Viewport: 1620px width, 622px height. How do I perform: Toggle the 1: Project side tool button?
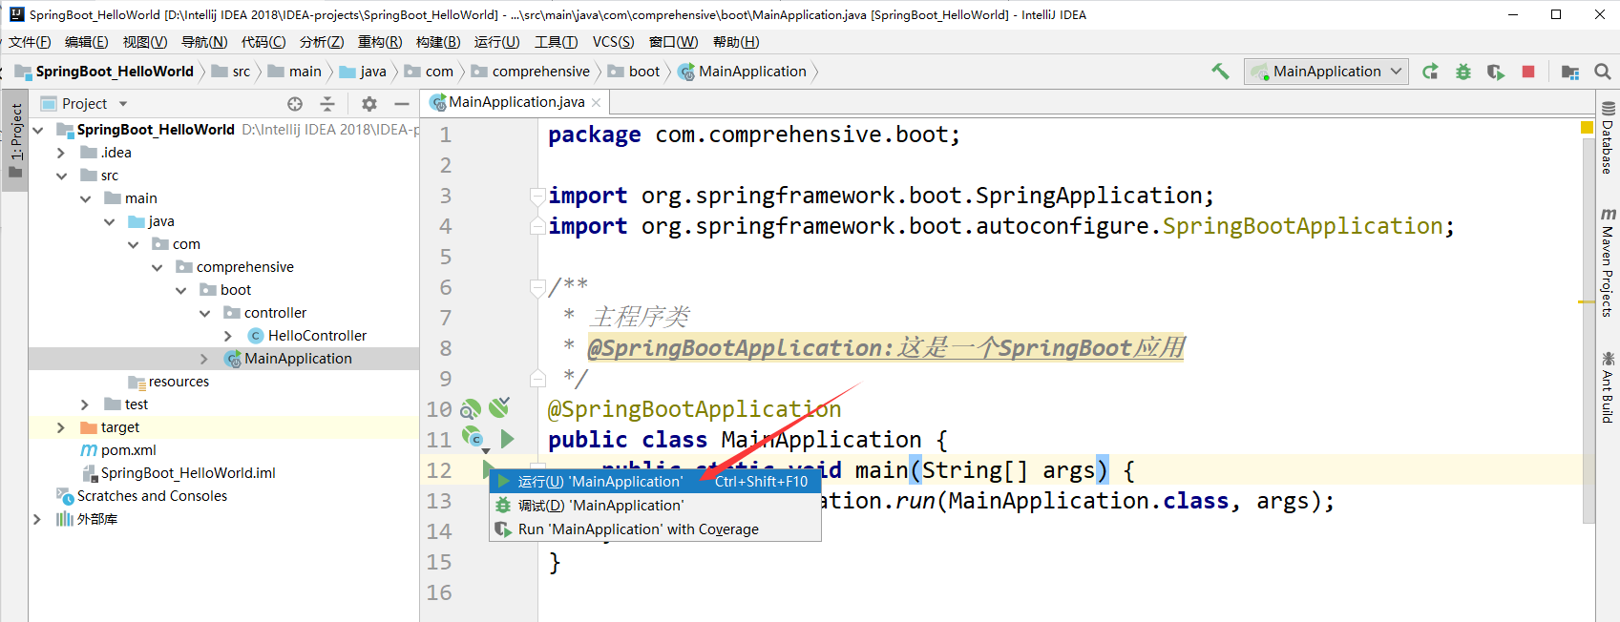14,141
